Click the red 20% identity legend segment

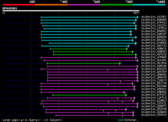pyautogui.click(x=19, y=5)
